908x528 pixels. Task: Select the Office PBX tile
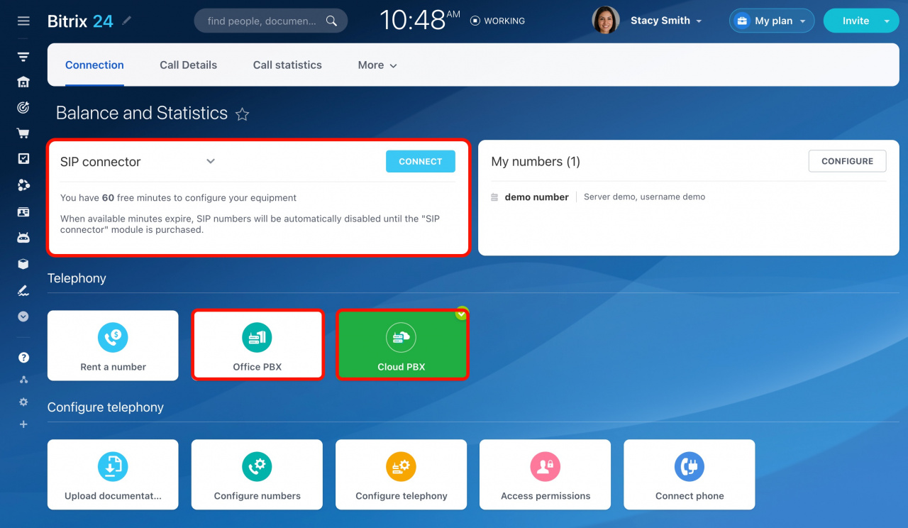tap(257, 345)
